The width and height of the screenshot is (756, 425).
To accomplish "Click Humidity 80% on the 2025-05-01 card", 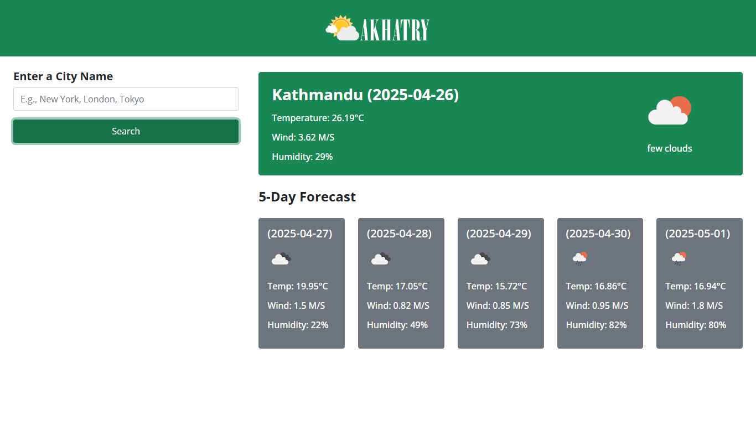I will point(695,325).
